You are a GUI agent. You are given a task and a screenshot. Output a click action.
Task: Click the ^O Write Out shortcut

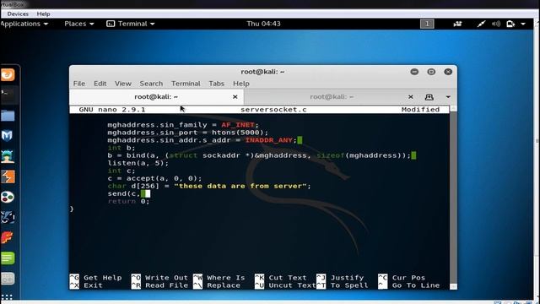pos(159,278)
